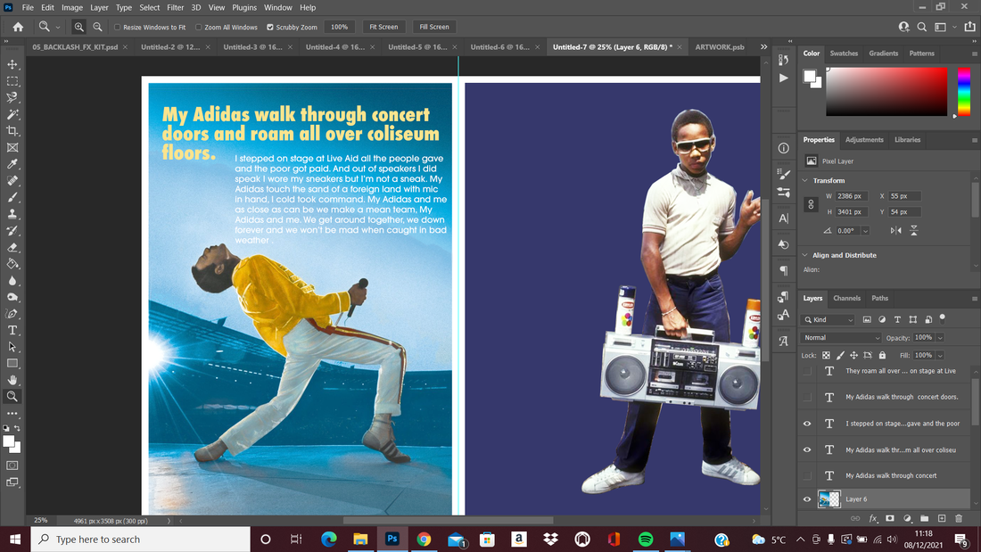Choose Zoom In mode in options bar
The width and height of the screenshot is (981, 552).
[78, 27]
